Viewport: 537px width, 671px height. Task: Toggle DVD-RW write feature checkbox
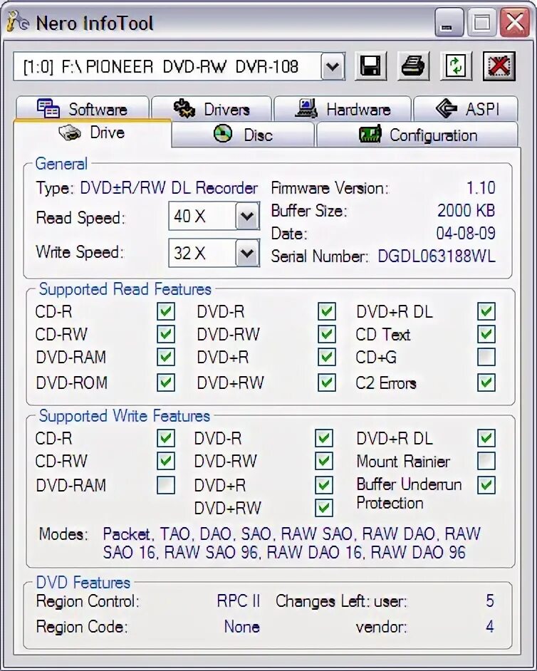[x=324, y=461]
